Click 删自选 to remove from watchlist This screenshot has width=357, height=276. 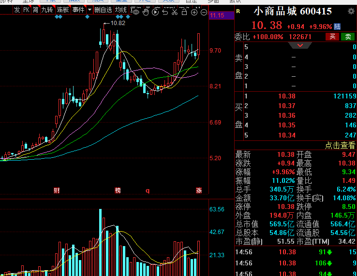(103, 10)
